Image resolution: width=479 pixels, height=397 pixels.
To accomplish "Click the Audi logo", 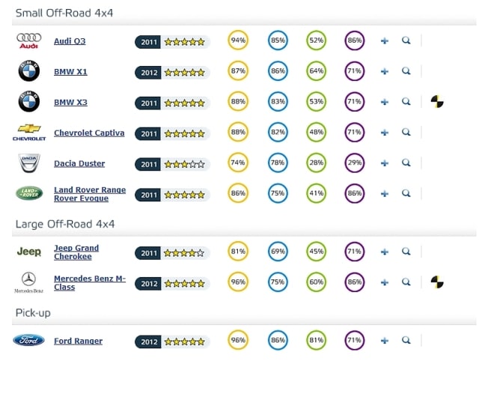I will click(28, 40).
